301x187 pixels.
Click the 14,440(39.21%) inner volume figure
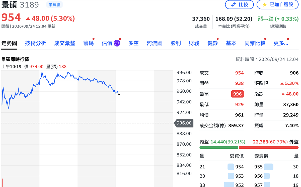click(x=228, y=142)
